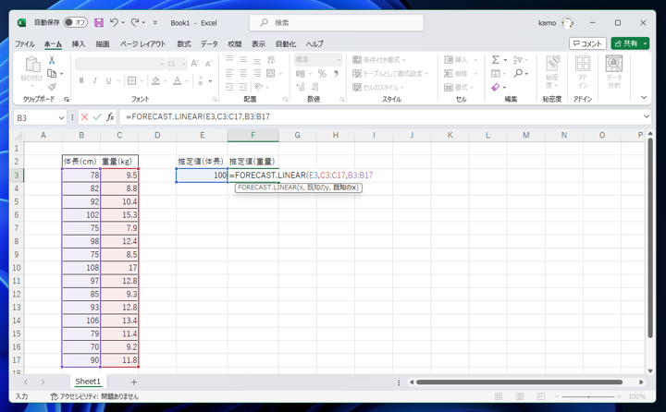This screenshot has height=412, width=666.
Task: Add a new sheet with plus
Action: pyautogui.click(x=134, y=382)
